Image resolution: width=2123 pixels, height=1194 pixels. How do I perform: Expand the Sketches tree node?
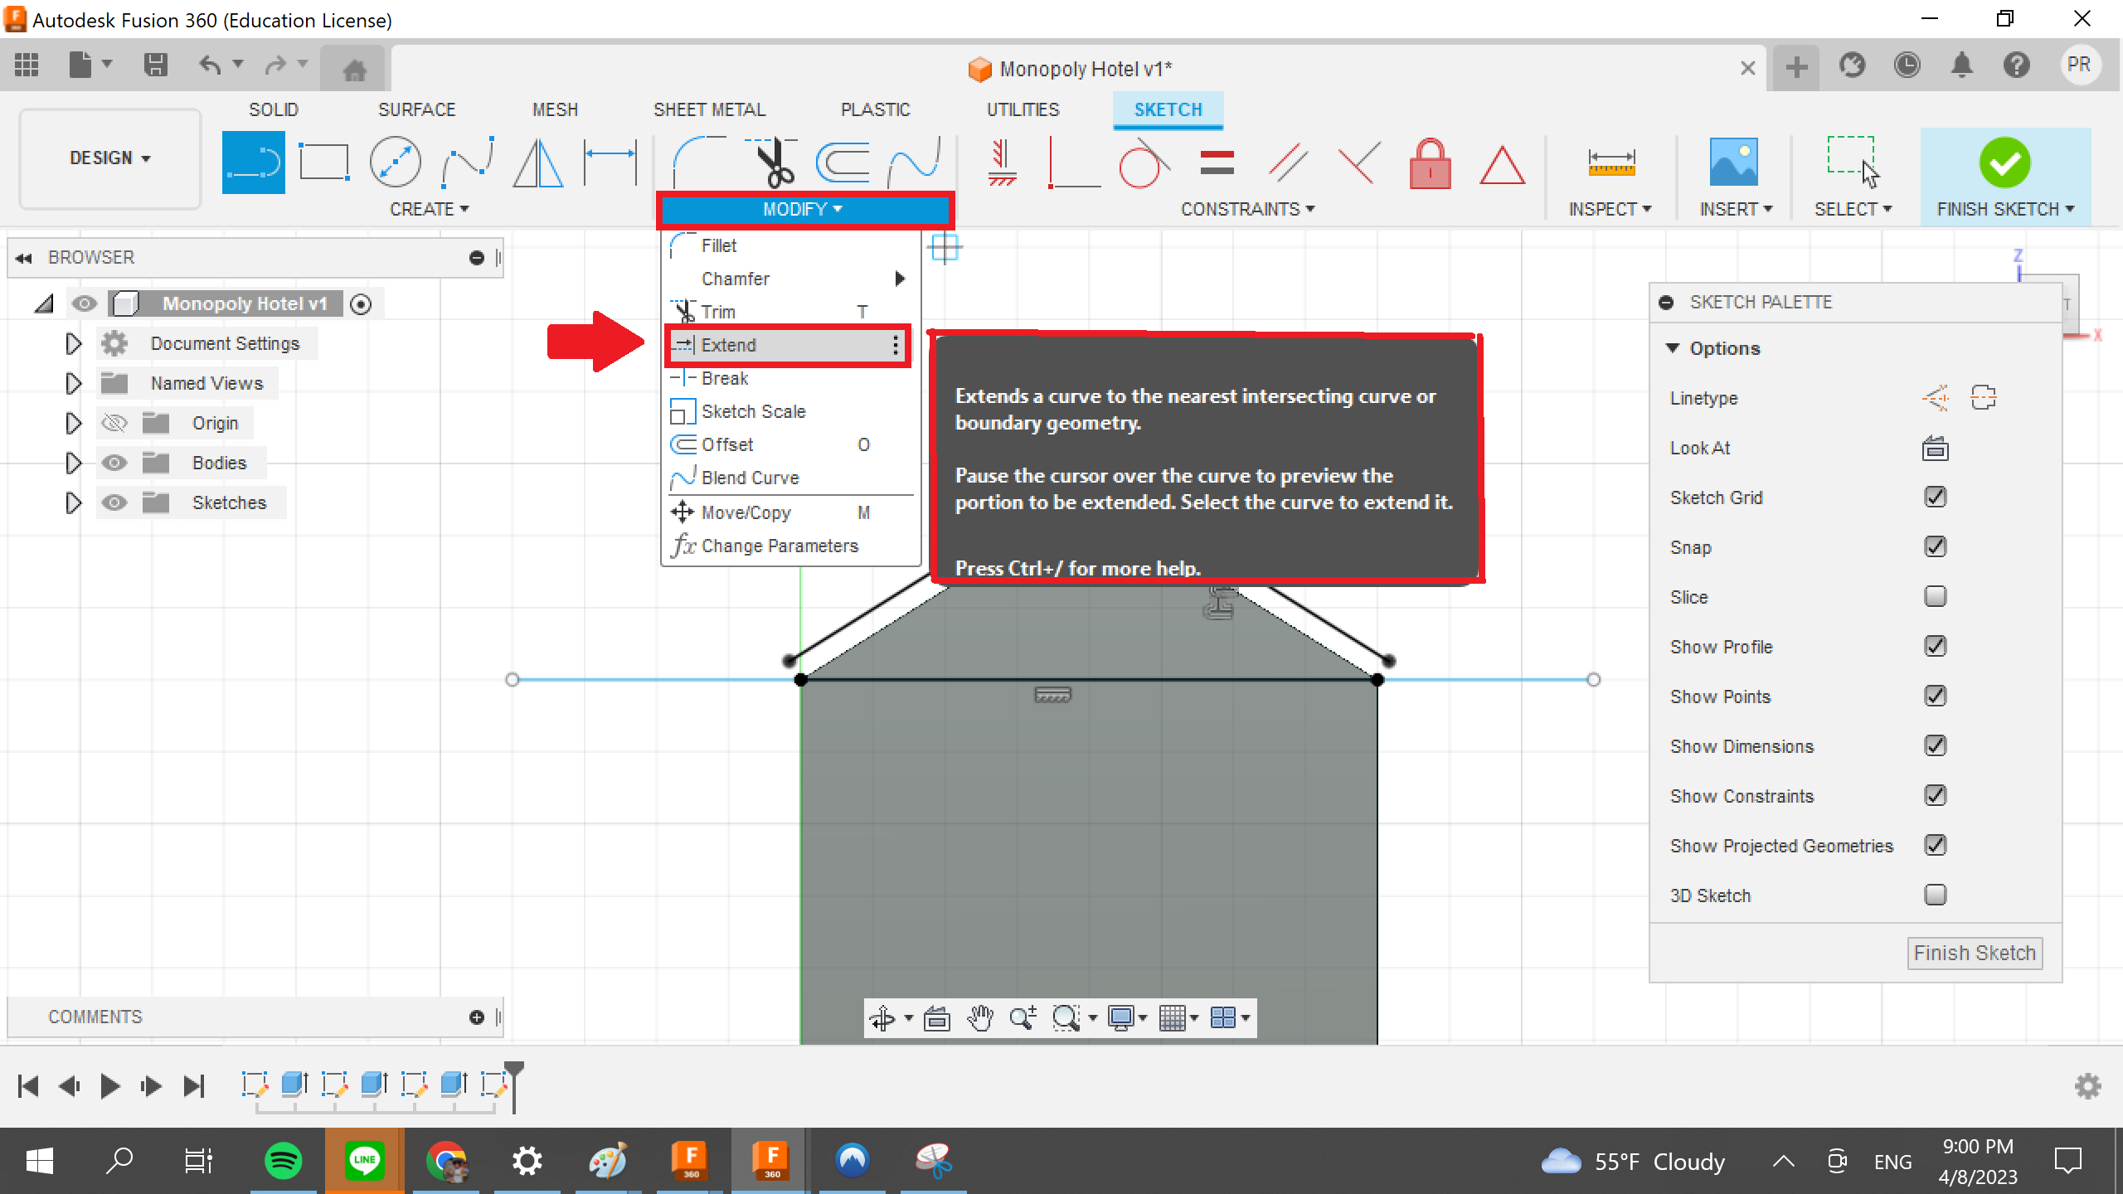(73, 502)
